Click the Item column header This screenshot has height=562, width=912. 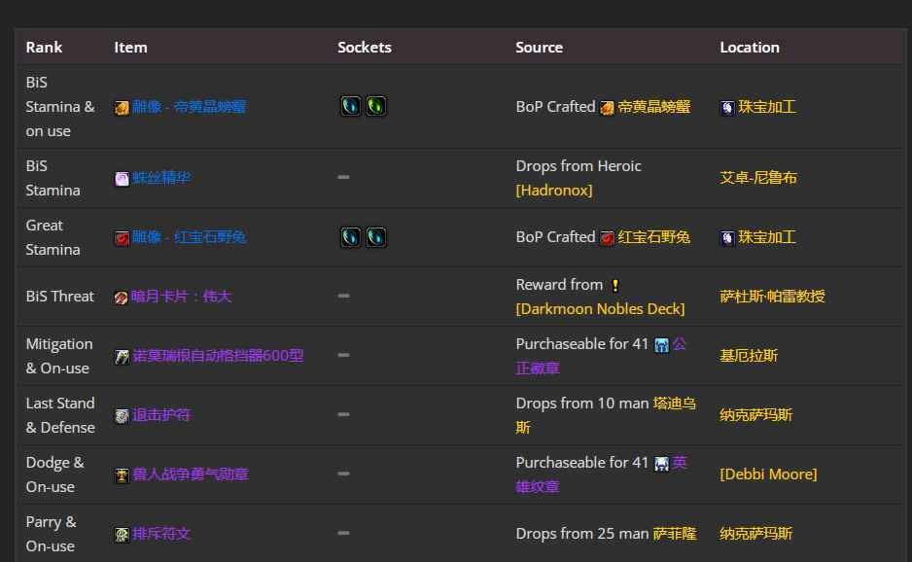coord(130,47)
